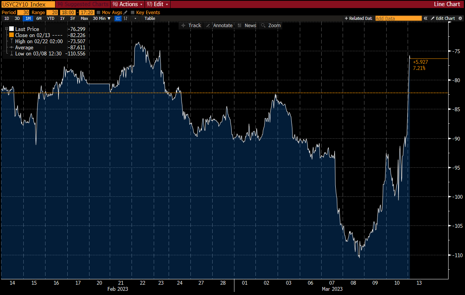Switch to the YTD period tab

pos(50,18)
